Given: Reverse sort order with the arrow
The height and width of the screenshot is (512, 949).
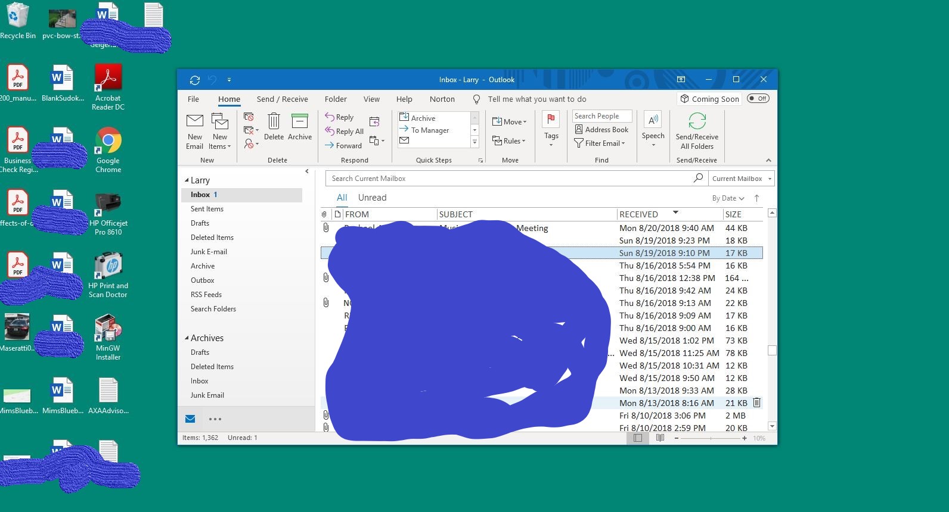Looking at the screenshot, I should coord(757,198).
